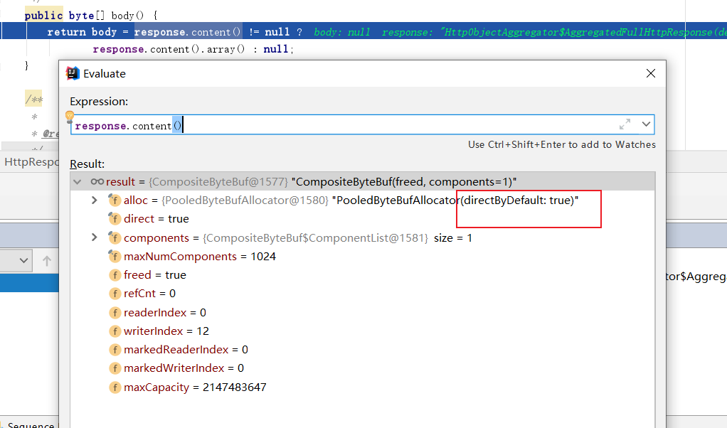Viewport: 727px width, 428px height.
Task: Select the readerIndex = 0 row
Action: (x=165, y=313)
